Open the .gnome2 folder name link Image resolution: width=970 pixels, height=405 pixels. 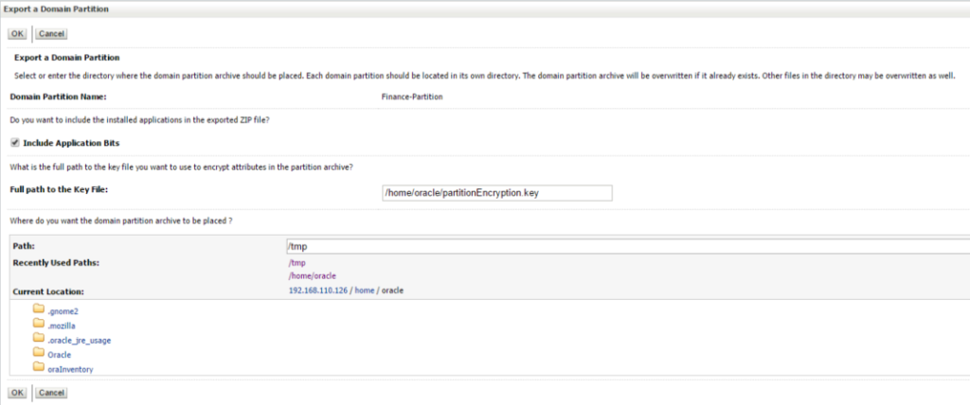point(61,311)
